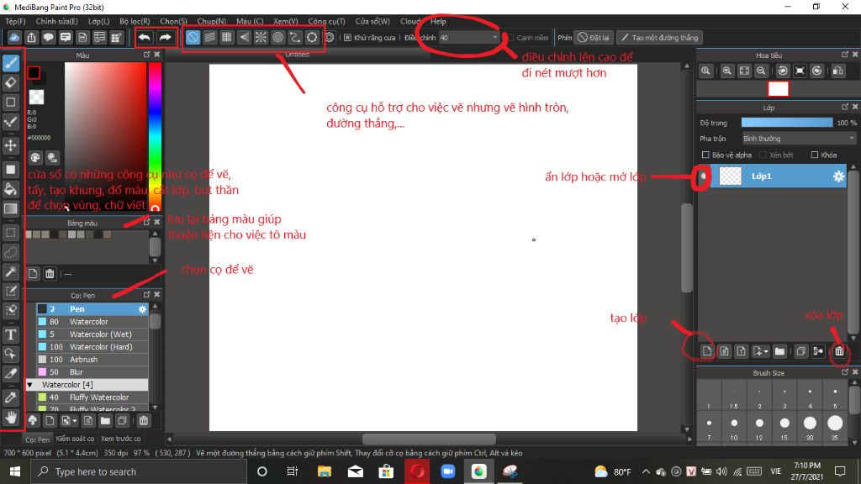Click the Lớp1 layer thumbnail

[x=731, y=176]
